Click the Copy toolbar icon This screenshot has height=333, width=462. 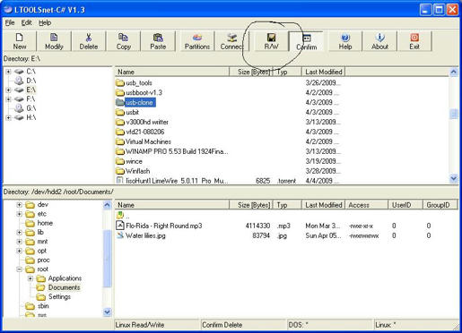(x=123, y=38)
